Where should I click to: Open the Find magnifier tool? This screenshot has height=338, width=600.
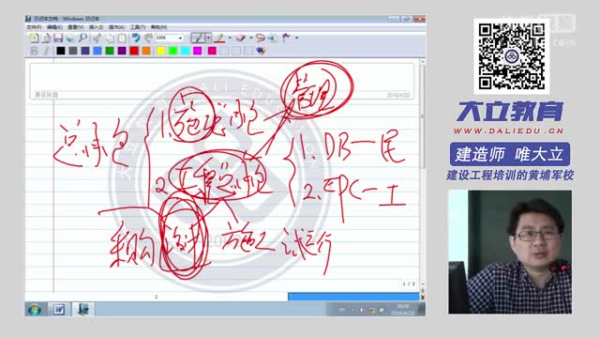click(x=82, y=38)
